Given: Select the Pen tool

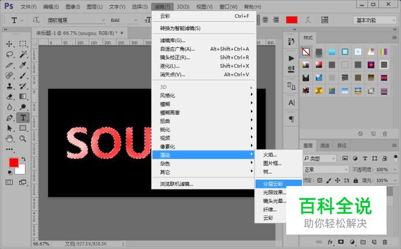Looking at the screenshot, I should 9,118.
